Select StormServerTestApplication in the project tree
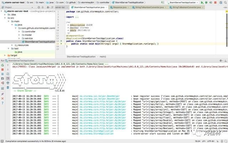The height and width of the screenshot is (143, 228). [28, 42]
